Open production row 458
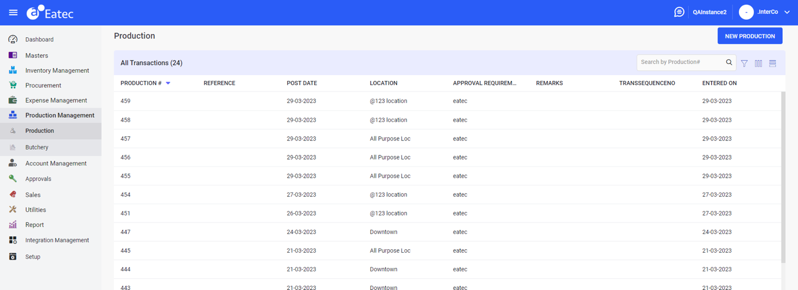 pos(447,120)
